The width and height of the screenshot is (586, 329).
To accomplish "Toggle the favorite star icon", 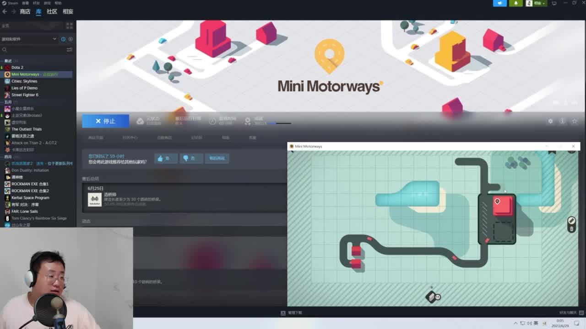I will point(575,121).
